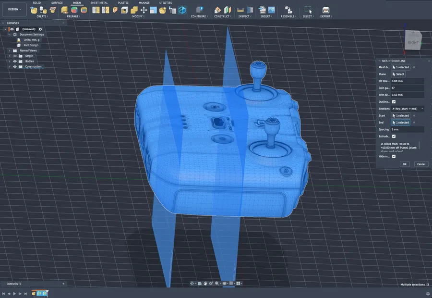Open the Sections X-Ray dropdown

(x=408, y=109)
